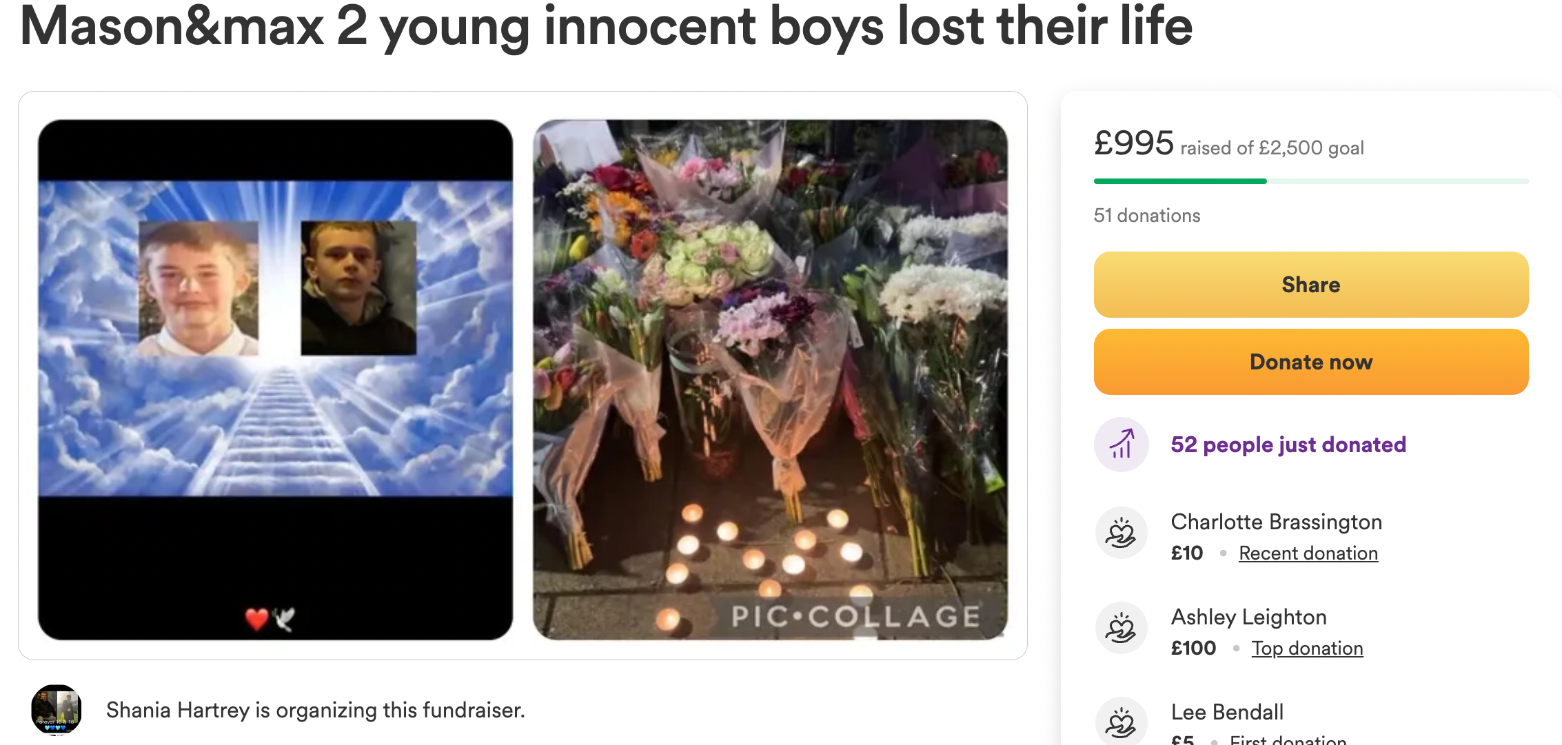Click the fundraiser title heading
Screen dimensions: 1562x745
pos(606,26)
